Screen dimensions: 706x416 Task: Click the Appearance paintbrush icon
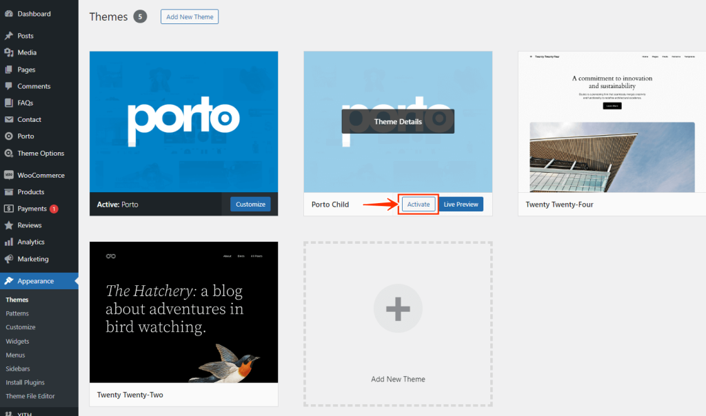pyautogui.click(x=8, y=281)
